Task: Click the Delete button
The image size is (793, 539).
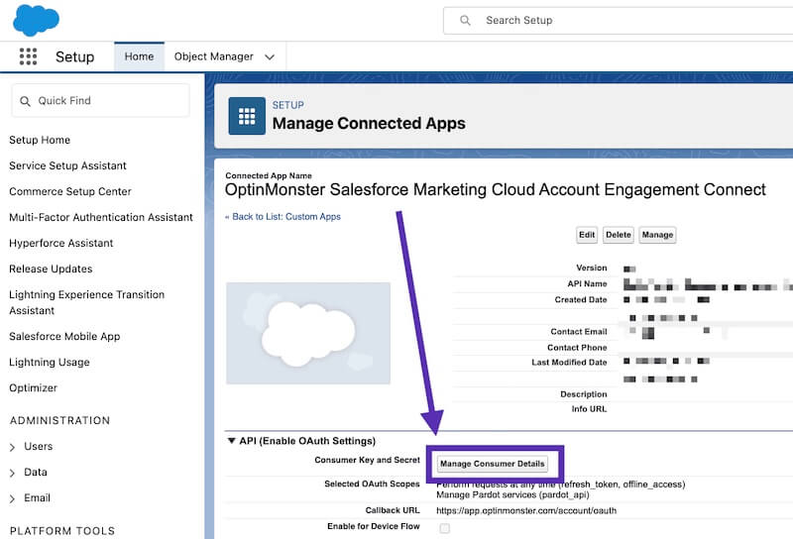Action: click(618, 235)
